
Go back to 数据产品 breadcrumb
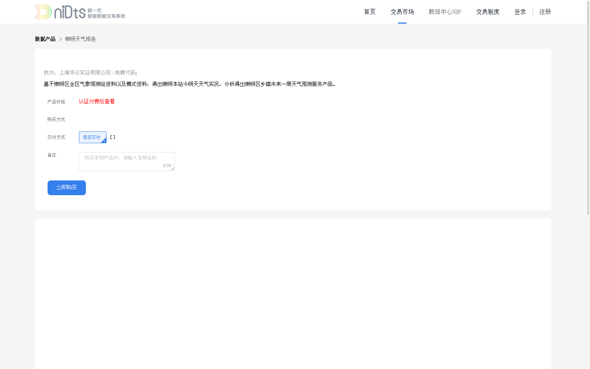tap(45, 39)
